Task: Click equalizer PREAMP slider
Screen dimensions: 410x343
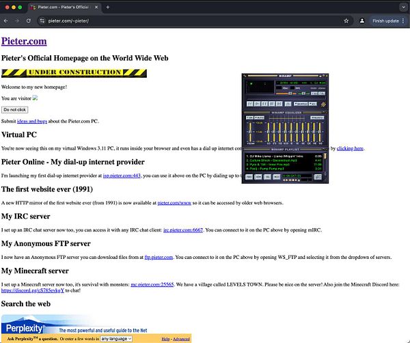Action: pyautogui.click(x=250, y=132)
